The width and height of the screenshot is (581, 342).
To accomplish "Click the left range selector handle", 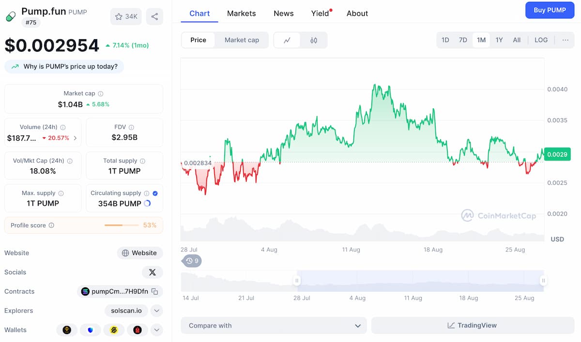I will pyautogui.click(x=297, y=281).
